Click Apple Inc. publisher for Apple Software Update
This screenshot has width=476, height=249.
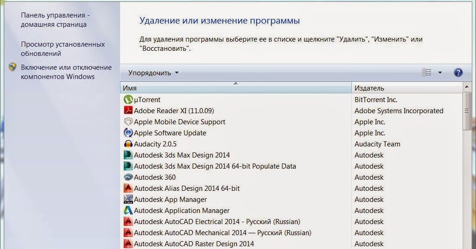pyautogui.click(x=370, y=133)
